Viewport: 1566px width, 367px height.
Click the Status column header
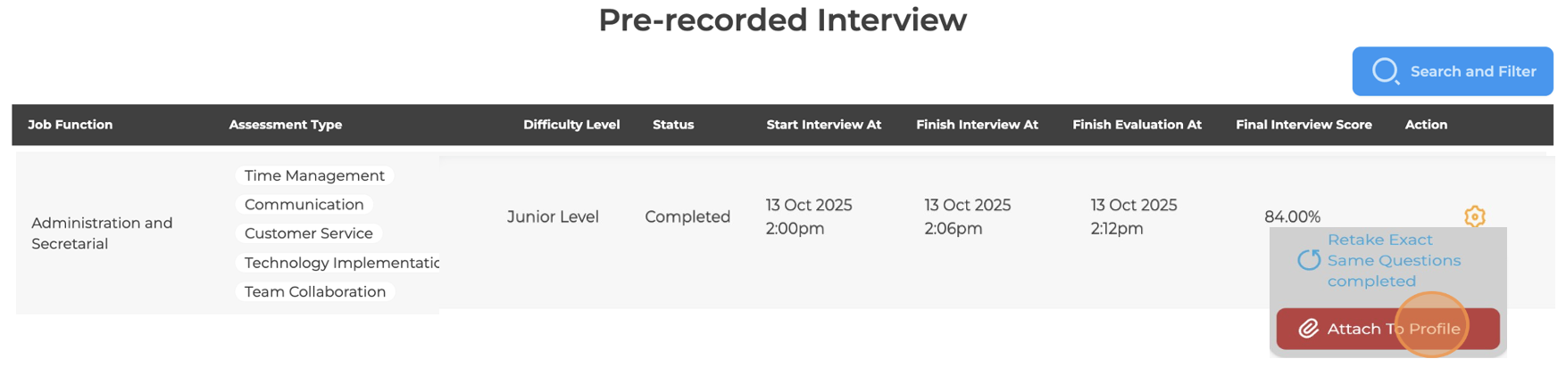(x=672, y=125)
